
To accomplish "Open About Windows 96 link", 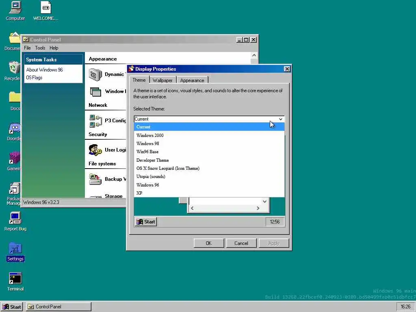I will pyautogui.click(x=44, y=70).
